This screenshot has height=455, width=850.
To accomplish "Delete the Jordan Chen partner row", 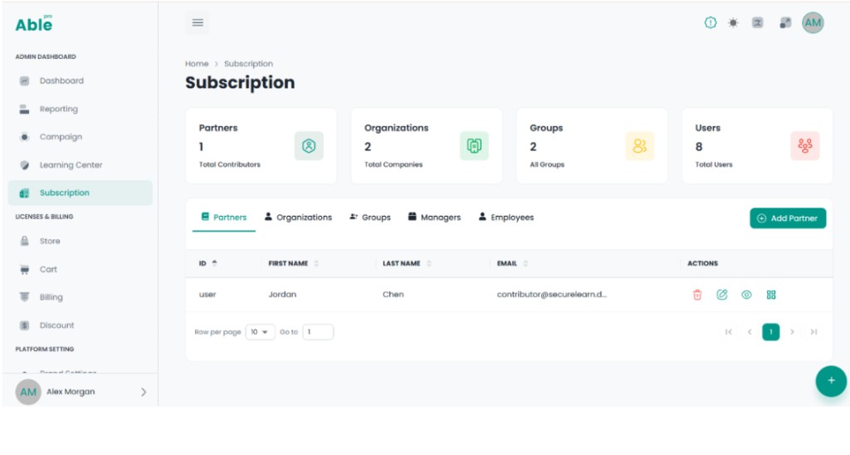I will tap(697, 295).
